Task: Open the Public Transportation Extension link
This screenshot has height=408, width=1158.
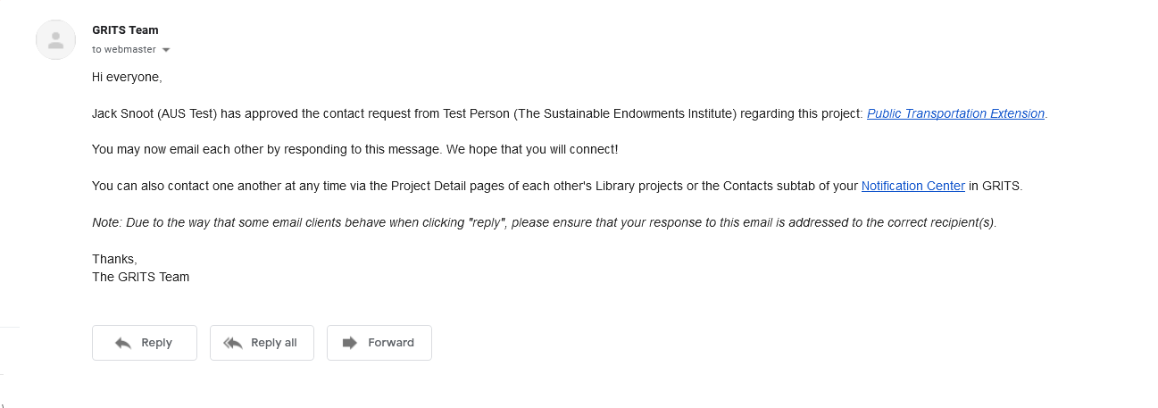Action: [x=955, y=113]
